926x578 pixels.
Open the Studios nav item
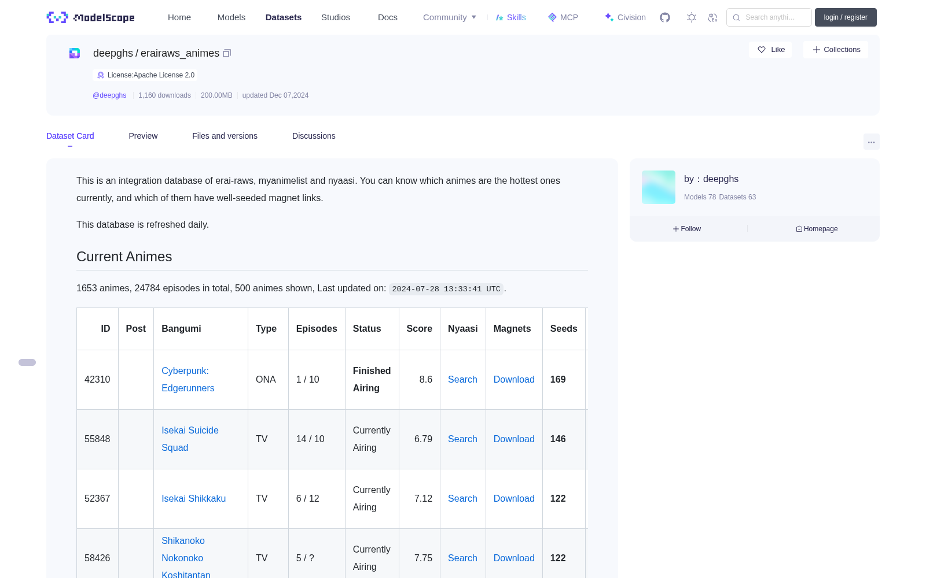tap(336, 17)
